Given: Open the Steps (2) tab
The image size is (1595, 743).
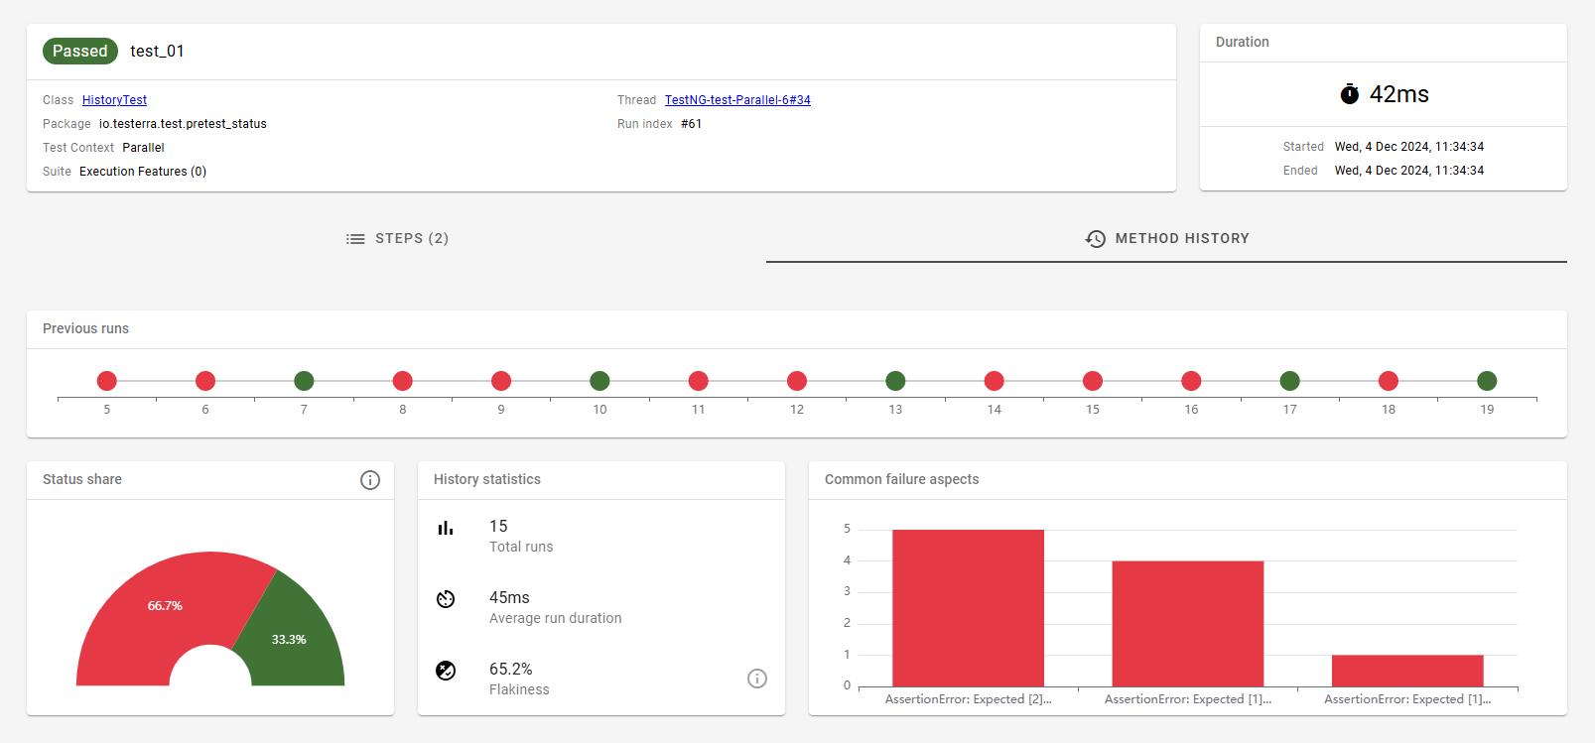Looking at the screenshot, I should tap(397, 239).
